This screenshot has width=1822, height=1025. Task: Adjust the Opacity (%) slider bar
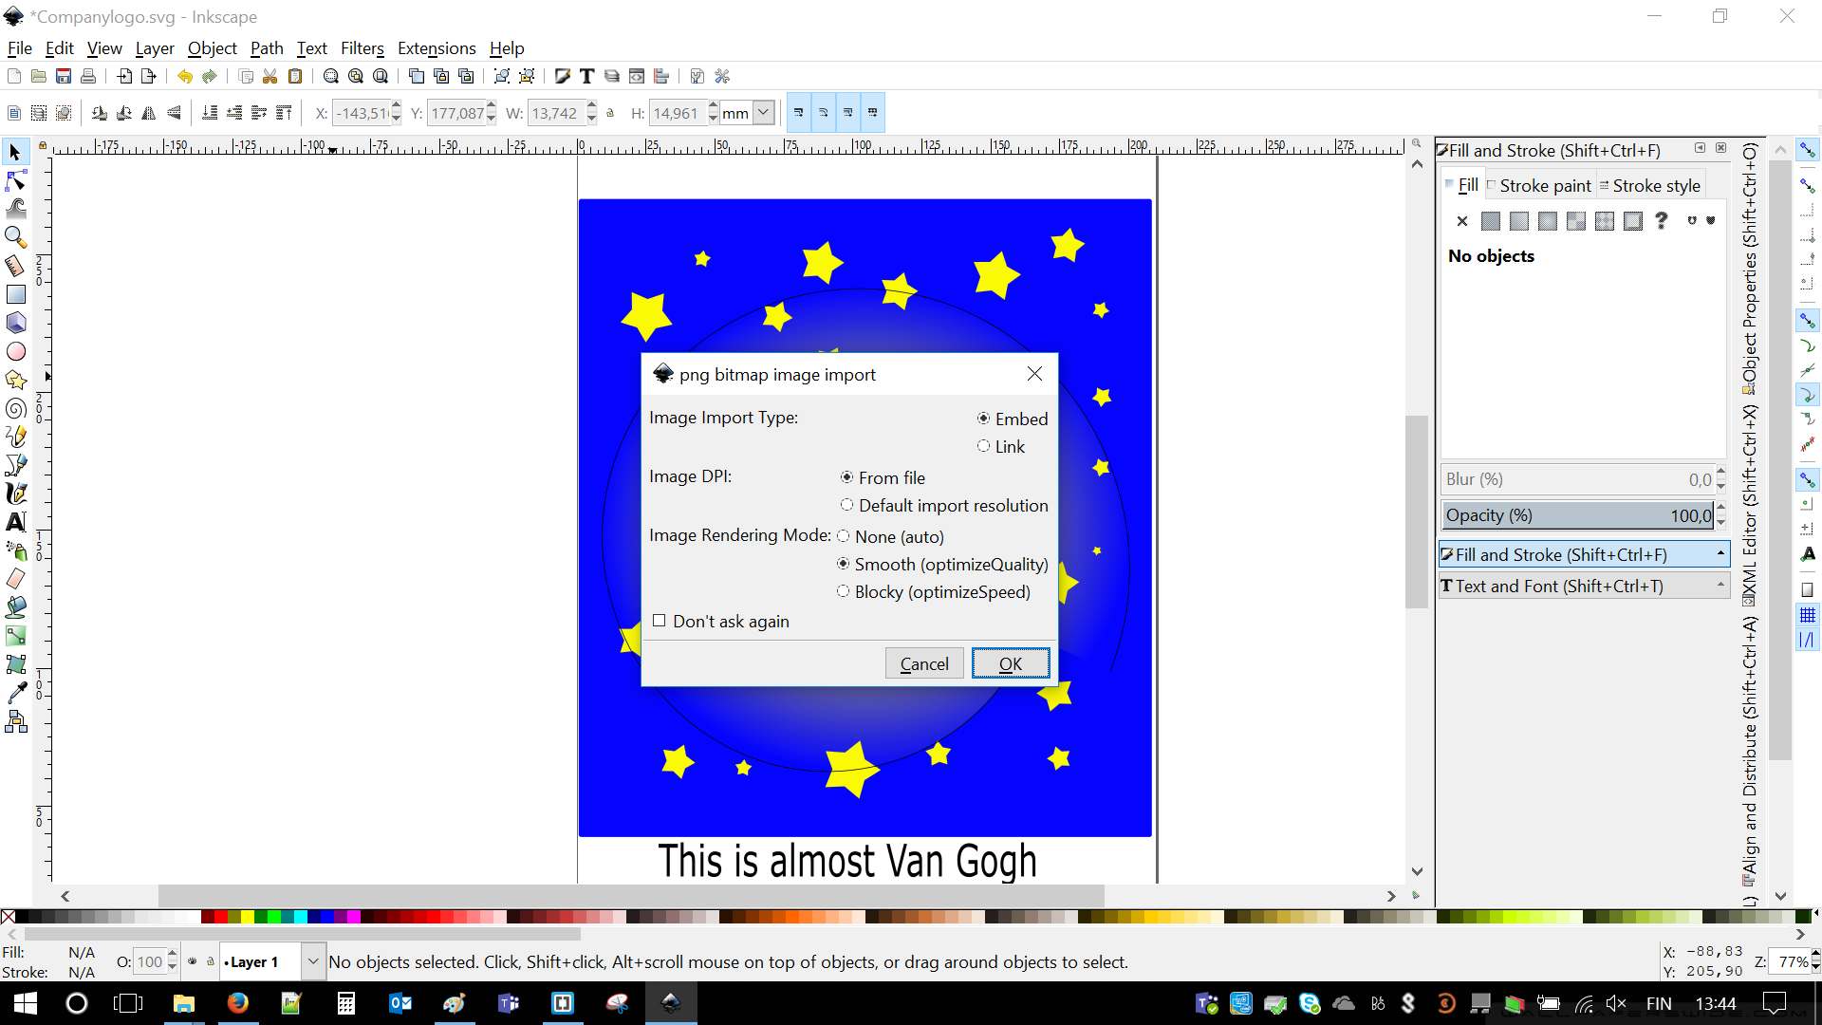[1577, 515]
